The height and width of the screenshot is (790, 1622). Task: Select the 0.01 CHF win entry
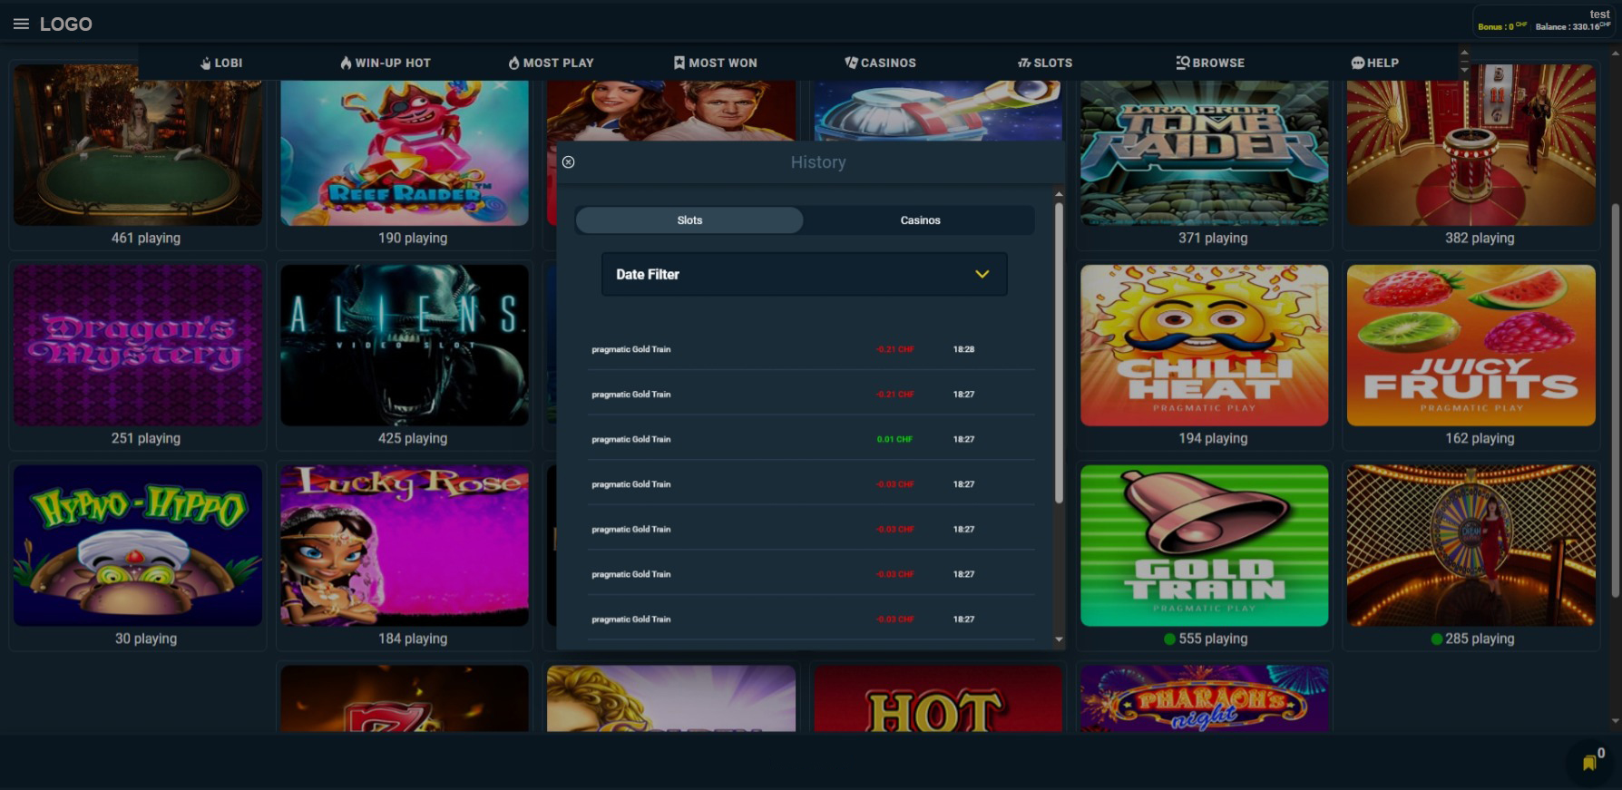811,439
